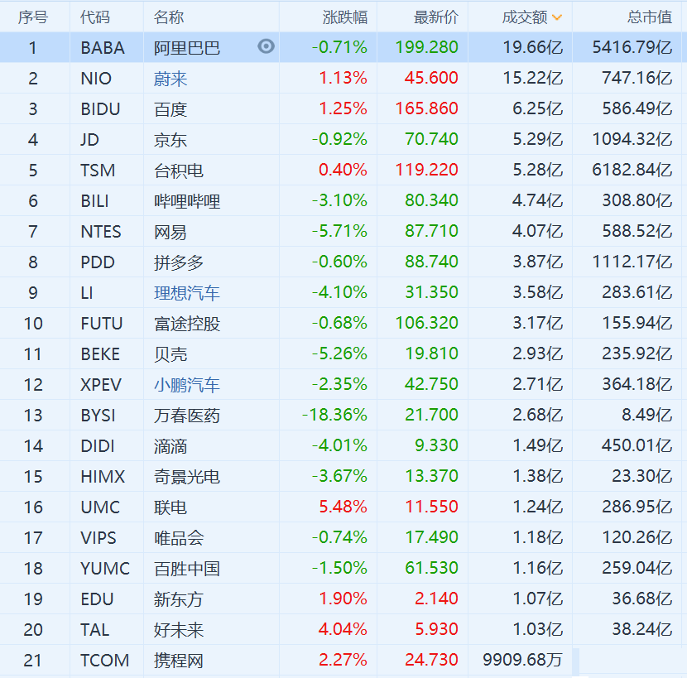Select the HIMX ticker code

coord(103,476)
